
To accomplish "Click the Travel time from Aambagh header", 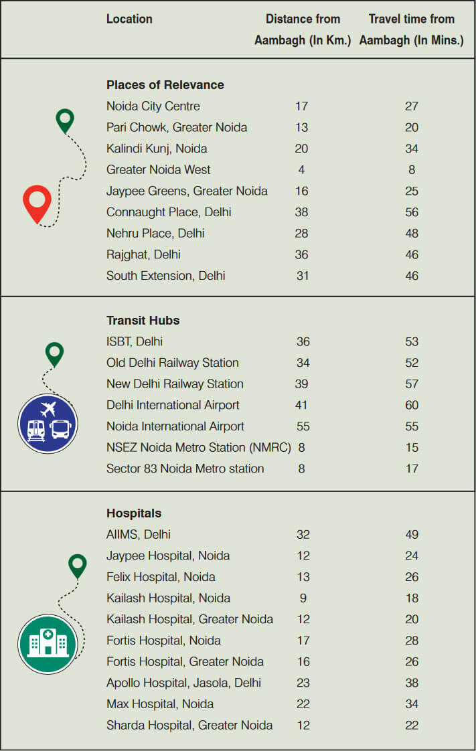I will pos(411,29).
